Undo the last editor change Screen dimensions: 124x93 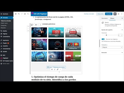point(19,14)
